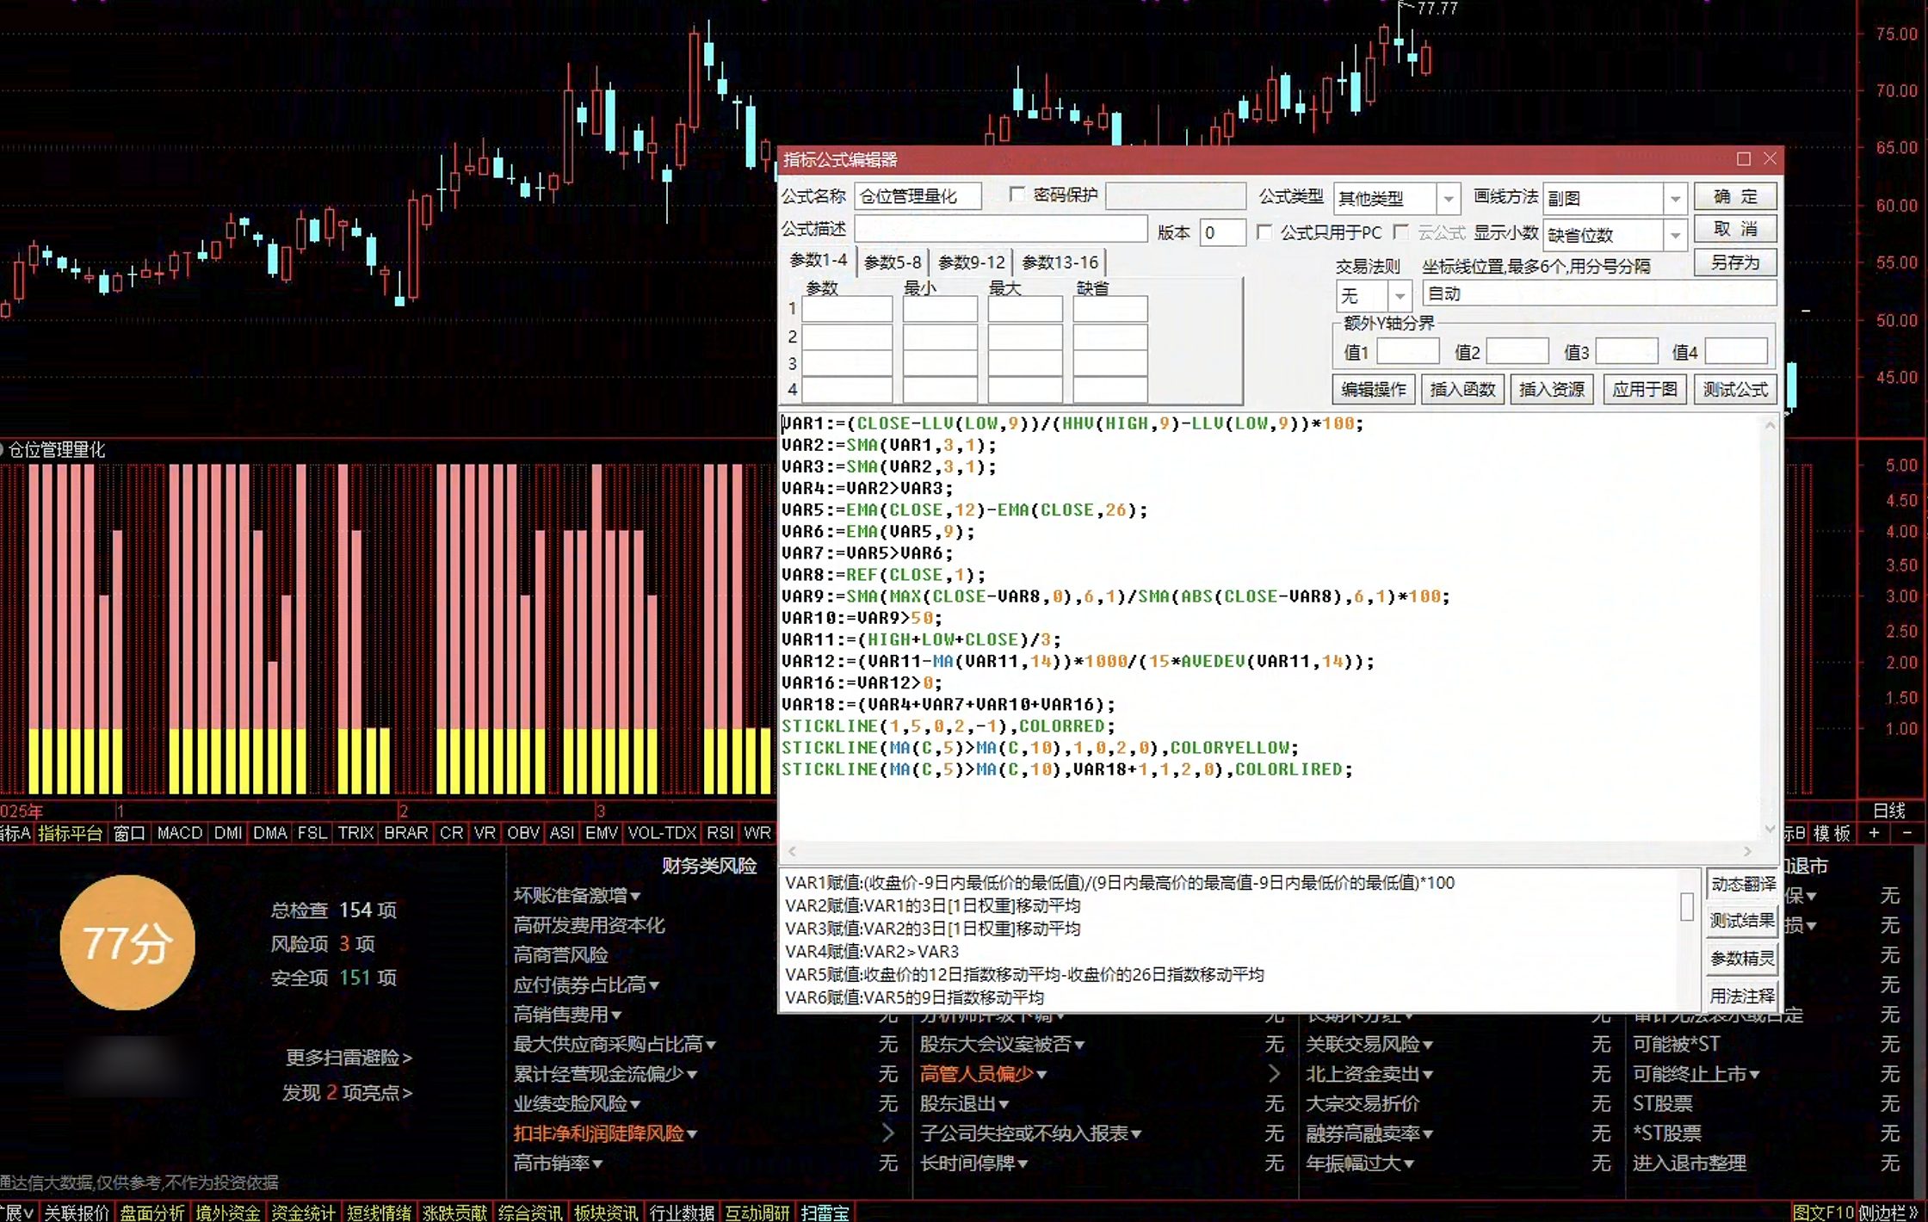Expand the 北上资金卖出 item

pos(1428,1075)
